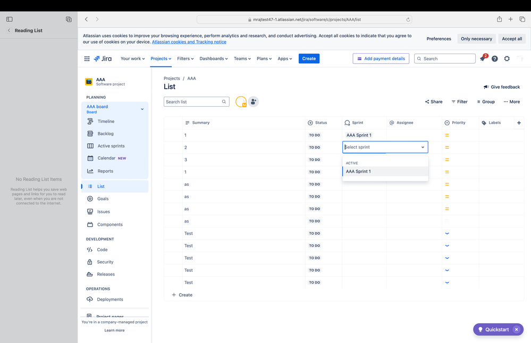Viewport: 531px width, 343px height.
Task: Go forward in Safari
Action: pyautogui.click(x=97, y=19)
